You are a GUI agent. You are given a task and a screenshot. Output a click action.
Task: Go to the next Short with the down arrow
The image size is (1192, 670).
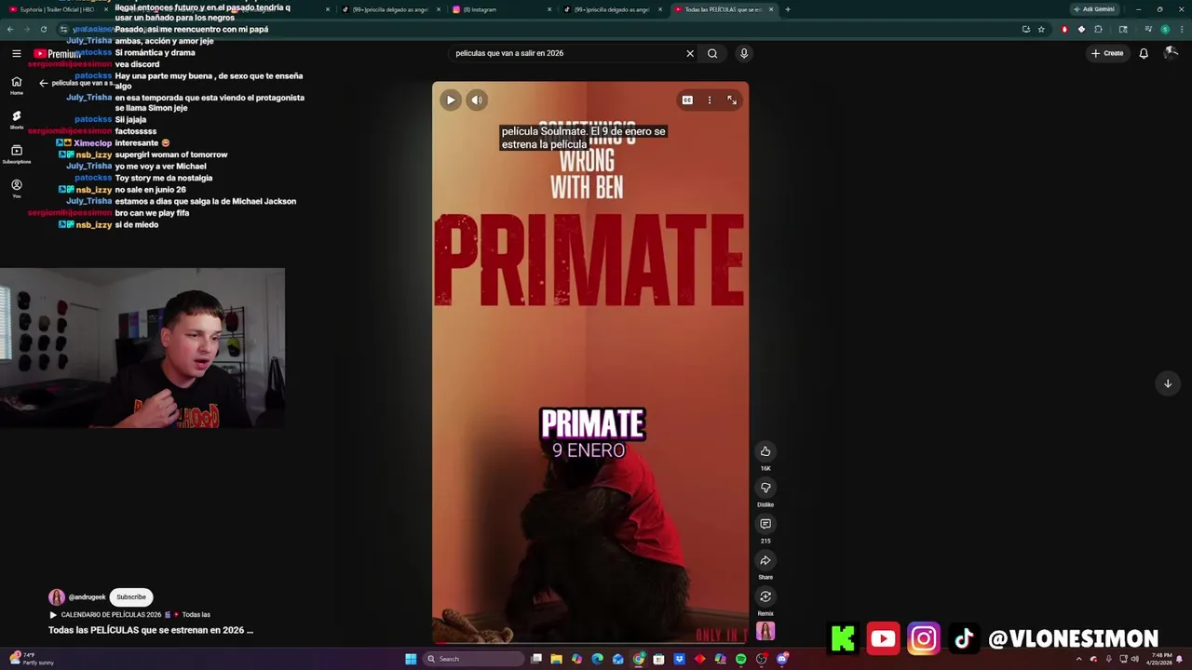[x=1168, y=383]
